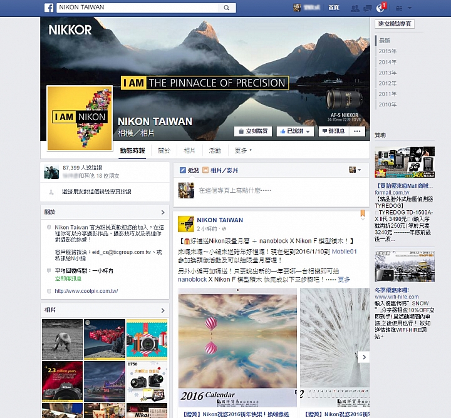Open the Facebook logo home icon
The height and width of the screenshot is (418, 451).
(x=49, y=8)
